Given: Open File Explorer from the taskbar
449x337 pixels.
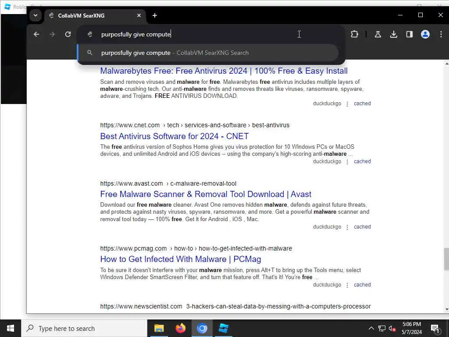Looking at the screenshot, I should click(159, 328).
